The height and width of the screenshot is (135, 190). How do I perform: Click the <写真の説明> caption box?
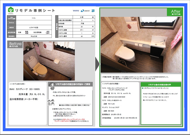[x=141, y=78]
